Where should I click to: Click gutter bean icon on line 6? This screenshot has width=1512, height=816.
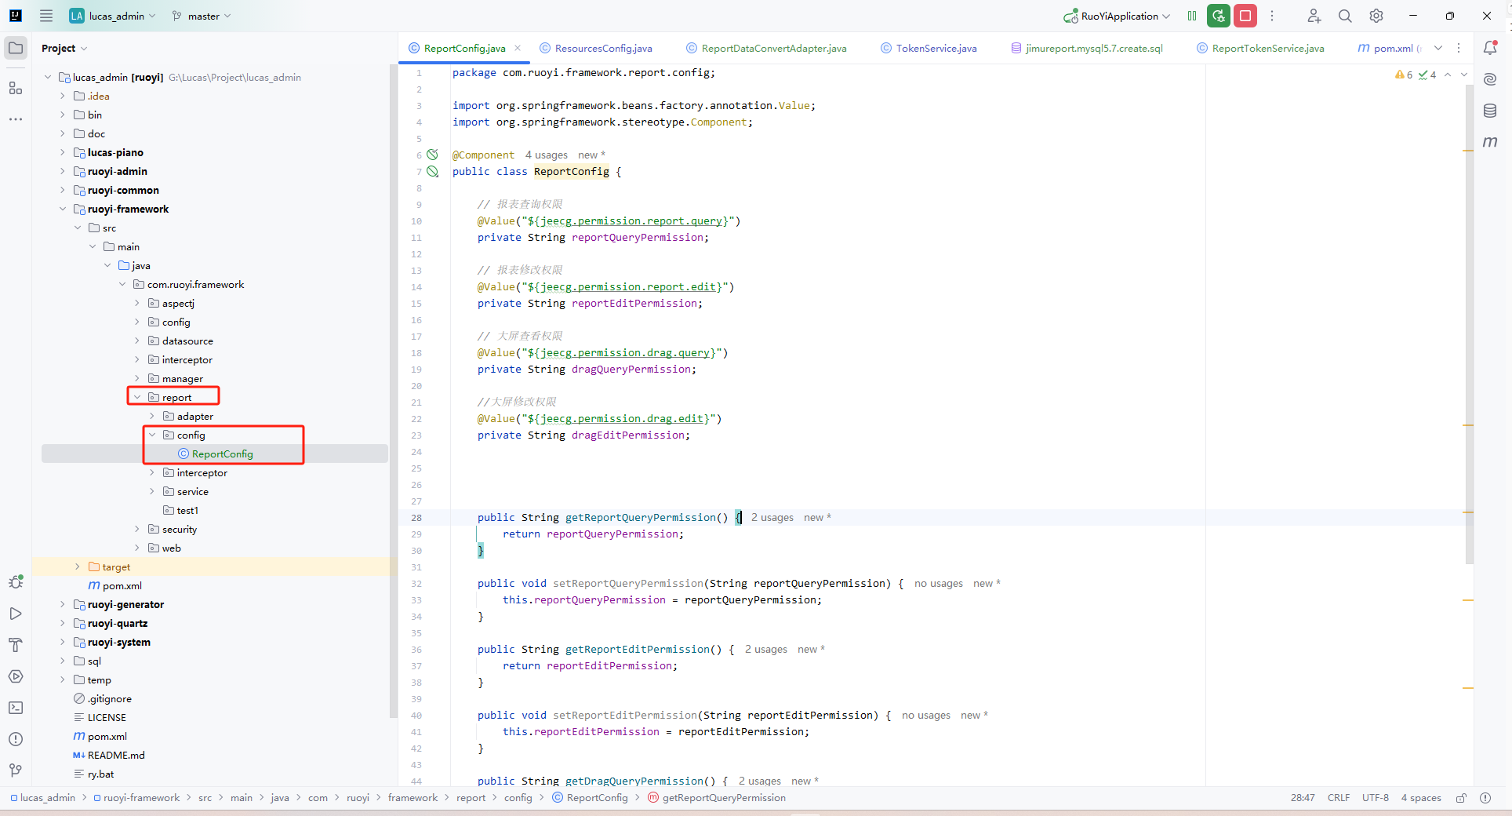click(x=432, y=155)
